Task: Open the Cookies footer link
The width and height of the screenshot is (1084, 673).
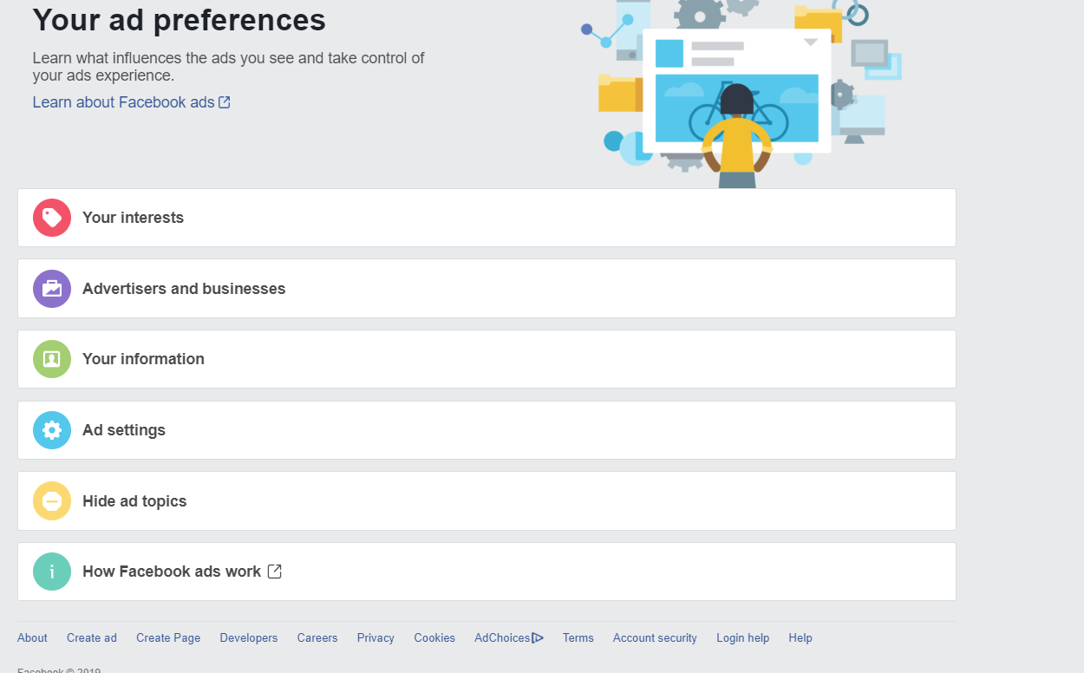Action: click(434, 638)
